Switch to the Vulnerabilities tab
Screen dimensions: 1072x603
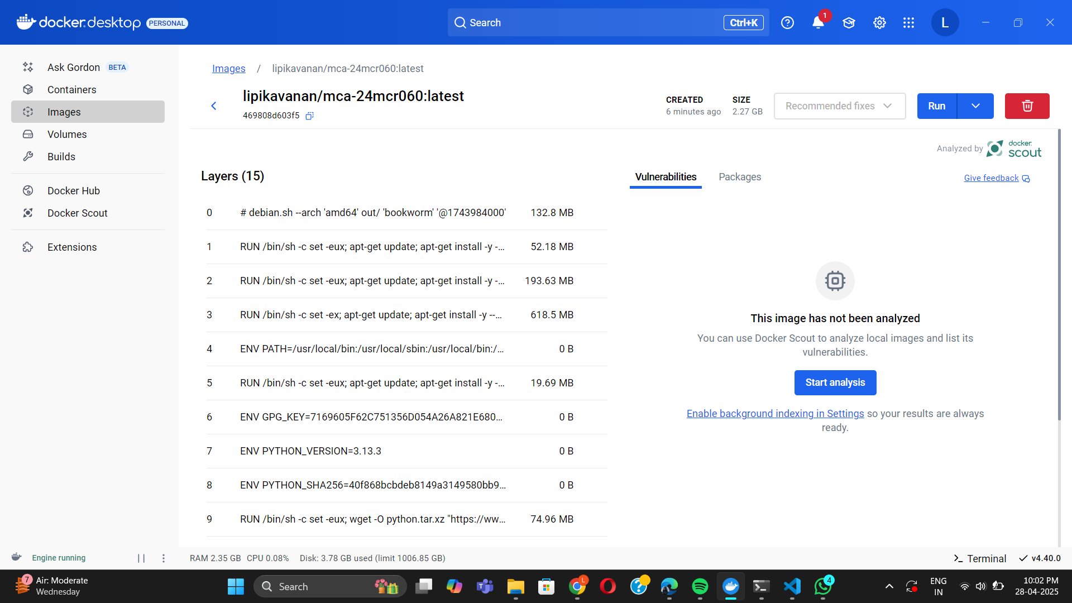pyautogui.click(x=666, y=177)
